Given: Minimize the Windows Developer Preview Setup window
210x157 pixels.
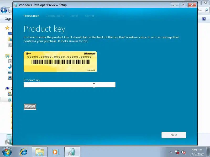Looking at the screenshot, I should pyautogui.click(x=175, y=5).
